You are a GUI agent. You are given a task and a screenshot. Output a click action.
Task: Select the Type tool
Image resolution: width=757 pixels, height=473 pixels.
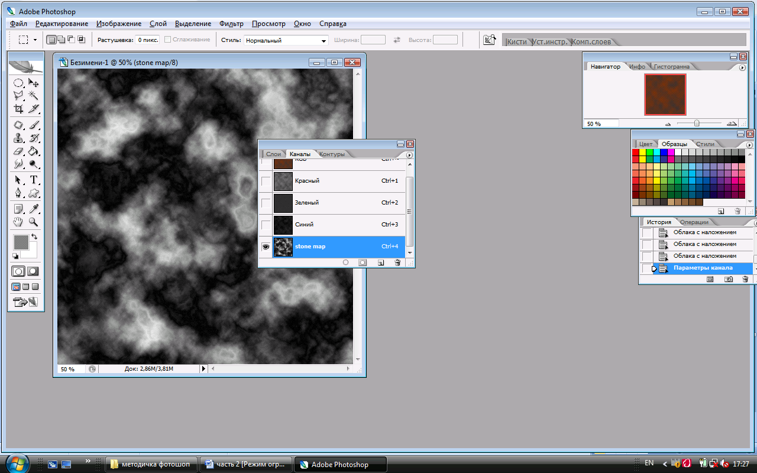pyautogui.click(x=34, y=180)
